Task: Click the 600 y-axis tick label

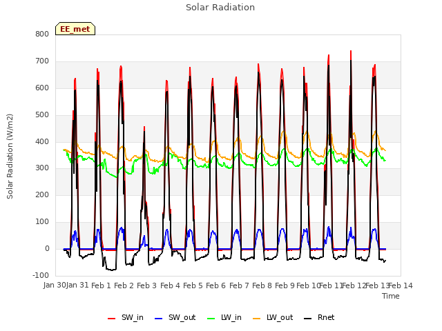Action: pyautogui.click(x=42, y=88)
